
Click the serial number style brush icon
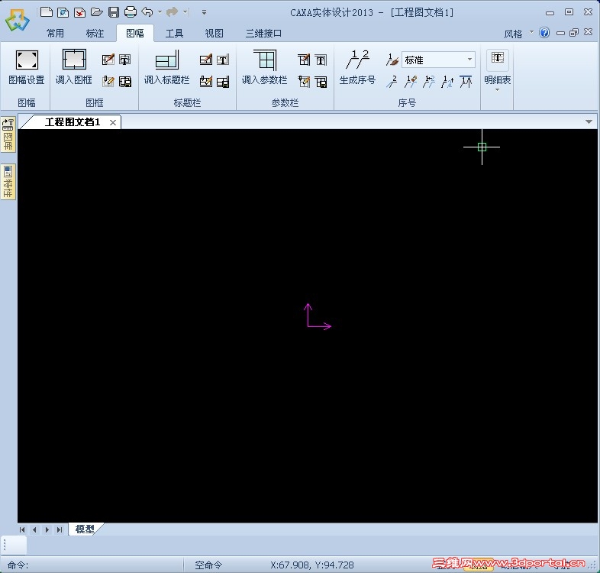392,60
